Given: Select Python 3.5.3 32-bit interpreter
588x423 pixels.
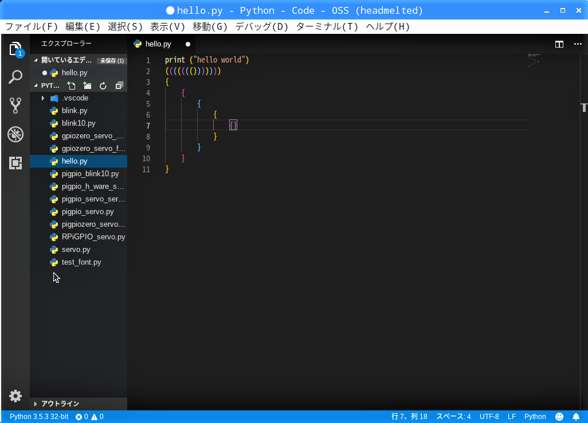Looking at the screenshot, I should click(x=39, y=417).
